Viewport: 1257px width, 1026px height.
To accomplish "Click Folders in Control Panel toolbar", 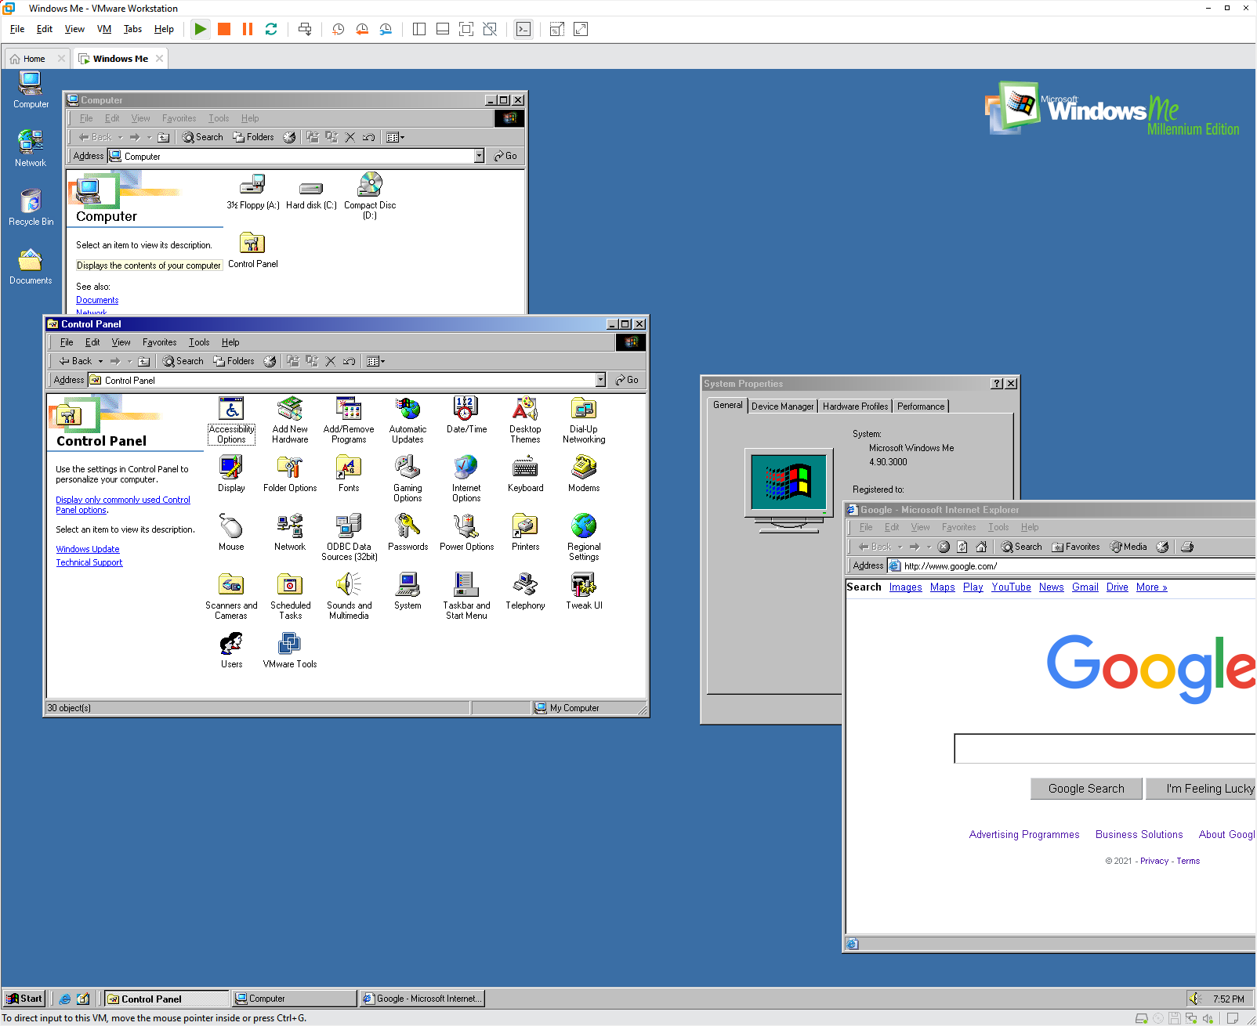I will coord(234,361).
